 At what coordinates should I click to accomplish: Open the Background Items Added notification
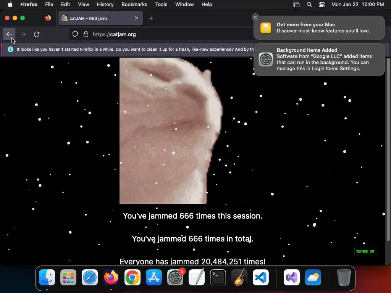click(x=319, y=59)
